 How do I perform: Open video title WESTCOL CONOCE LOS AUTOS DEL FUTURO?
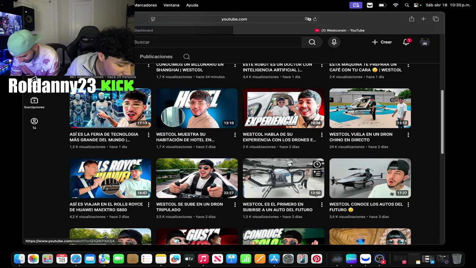point(366,207)
